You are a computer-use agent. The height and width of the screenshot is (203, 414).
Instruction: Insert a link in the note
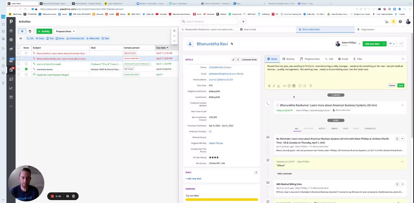point(284,86)
